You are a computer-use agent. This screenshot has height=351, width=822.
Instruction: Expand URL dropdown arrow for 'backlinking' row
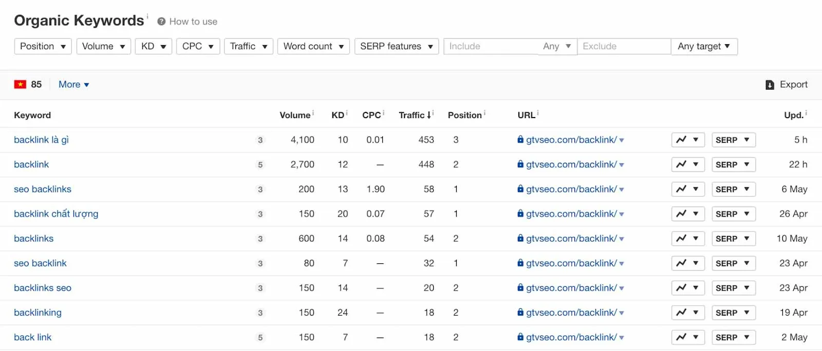pos(622,313)
